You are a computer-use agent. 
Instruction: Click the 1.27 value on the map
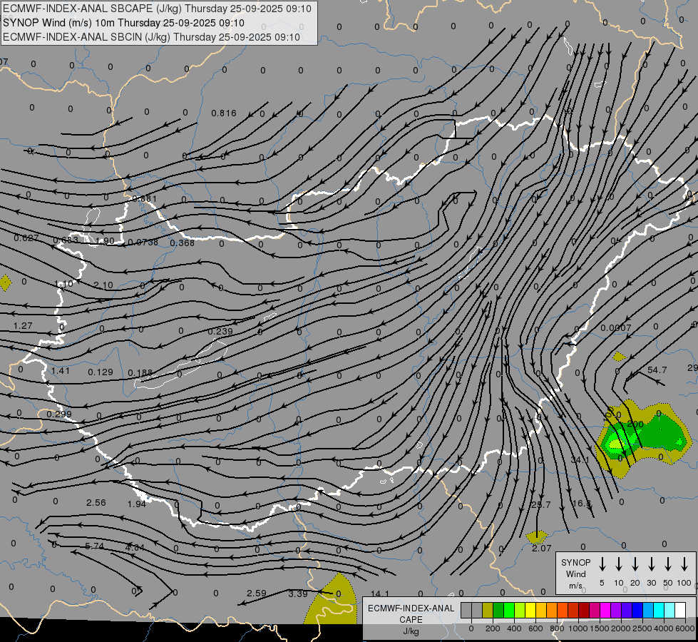[x=23, y=326]
